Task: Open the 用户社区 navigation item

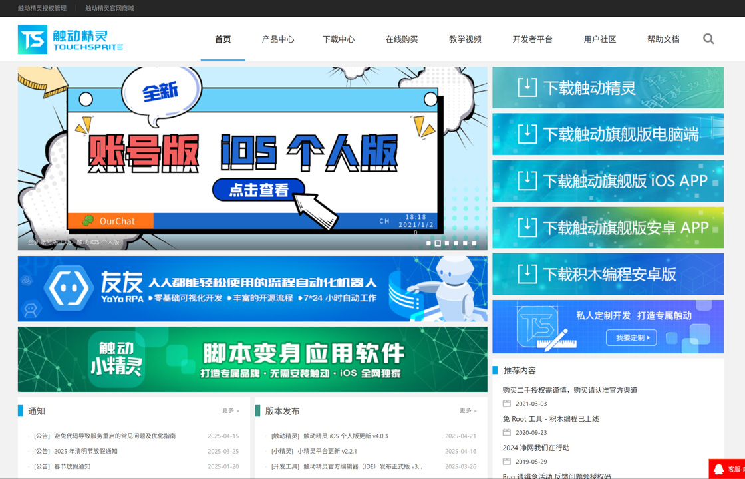Action: tap(599, 39)
